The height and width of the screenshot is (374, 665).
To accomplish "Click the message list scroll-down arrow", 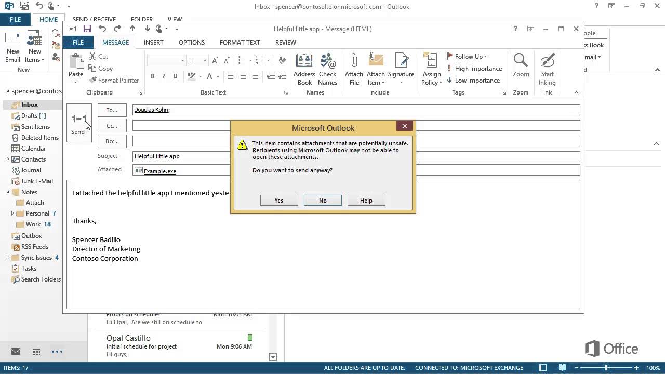I will [273, 357].
